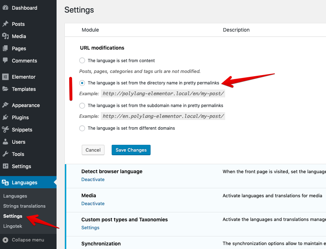326x249 pixels.
Task: Click the Plugins plug icon
Action: (x=5, y=117)
